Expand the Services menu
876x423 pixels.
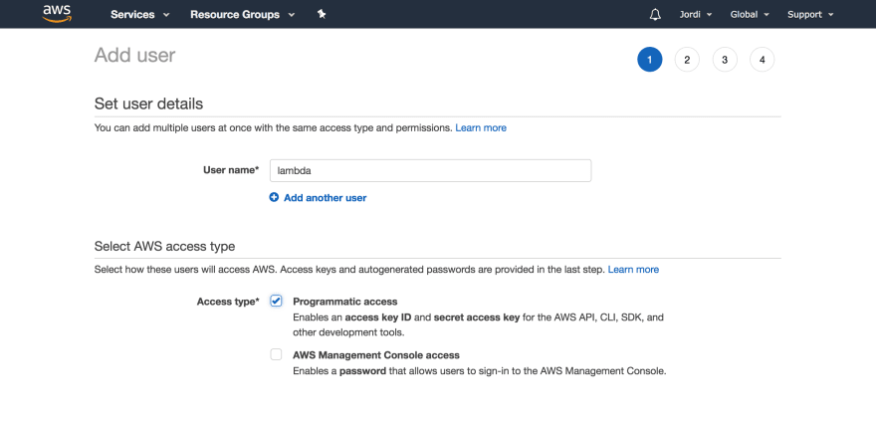139,15
